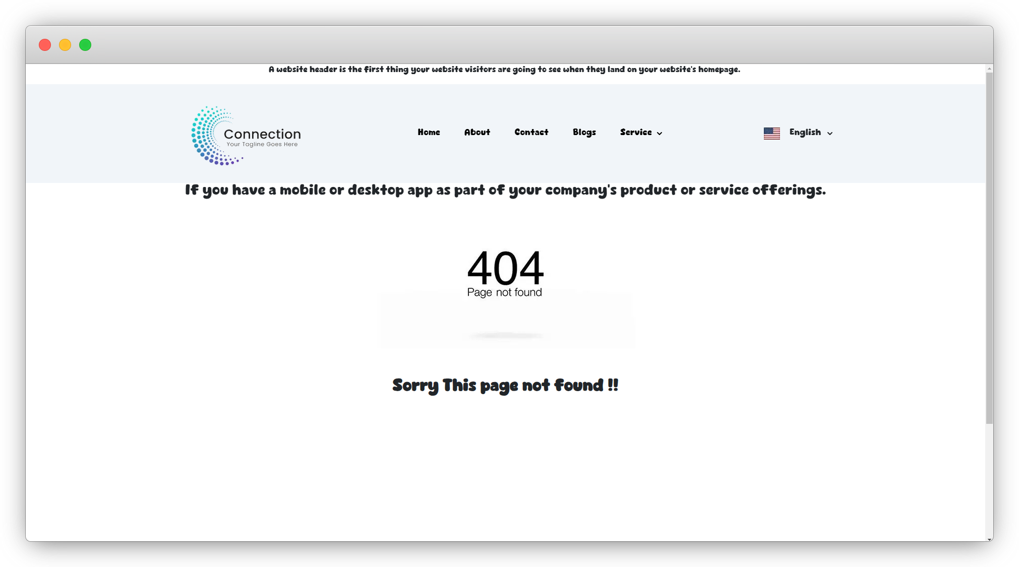The width and height of the screenshot is (1019, 567).
Task: Navigate to Blogs
Action: [x=584, y=132]
